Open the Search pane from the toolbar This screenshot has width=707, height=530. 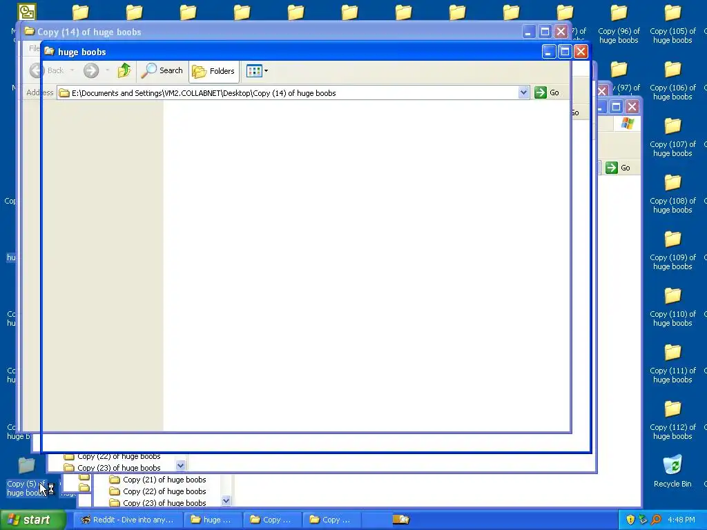point(162,70)
